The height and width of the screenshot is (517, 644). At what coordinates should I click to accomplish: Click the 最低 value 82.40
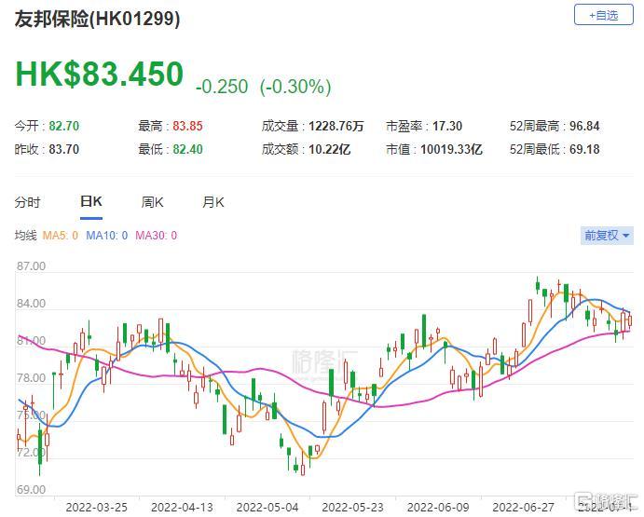pos(187,149)
